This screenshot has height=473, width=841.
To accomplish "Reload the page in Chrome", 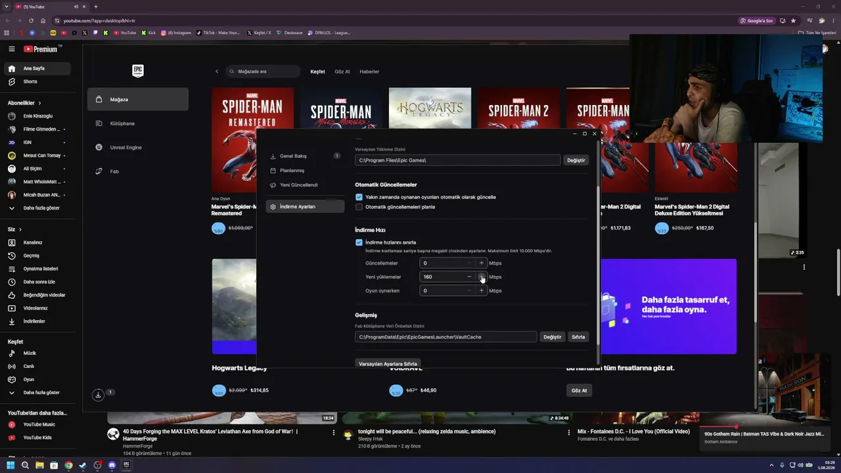I will [31, 20].
